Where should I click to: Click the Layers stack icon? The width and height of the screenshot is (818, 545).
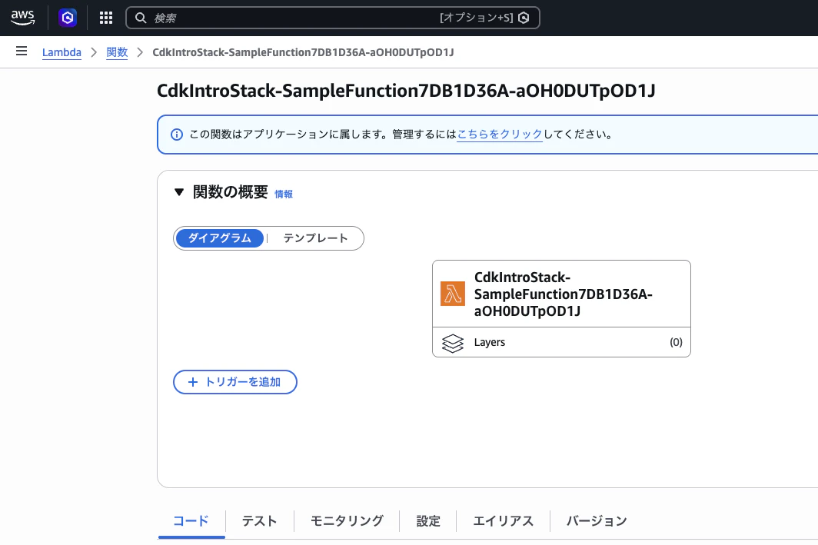(x=452, y=343)
